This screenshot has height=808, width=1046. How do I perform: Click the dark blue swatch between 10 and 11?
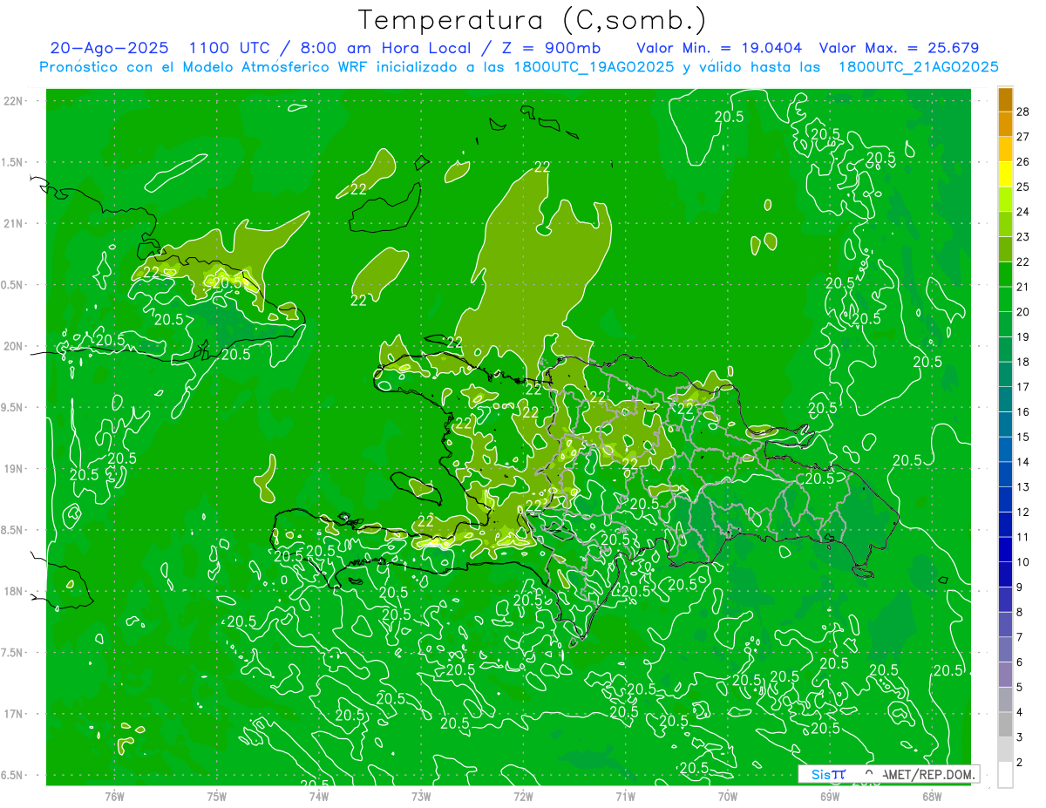(x=1005, y=550)
